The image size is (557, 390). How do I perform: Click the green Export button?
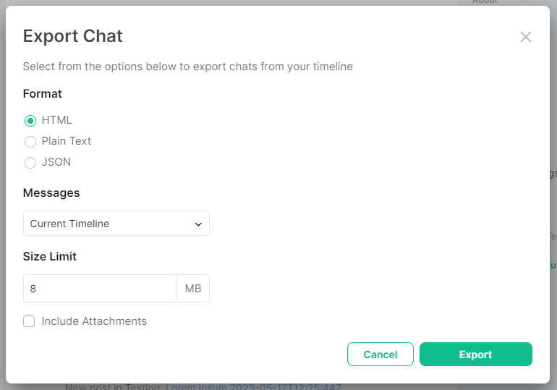[x=476, y=354]
